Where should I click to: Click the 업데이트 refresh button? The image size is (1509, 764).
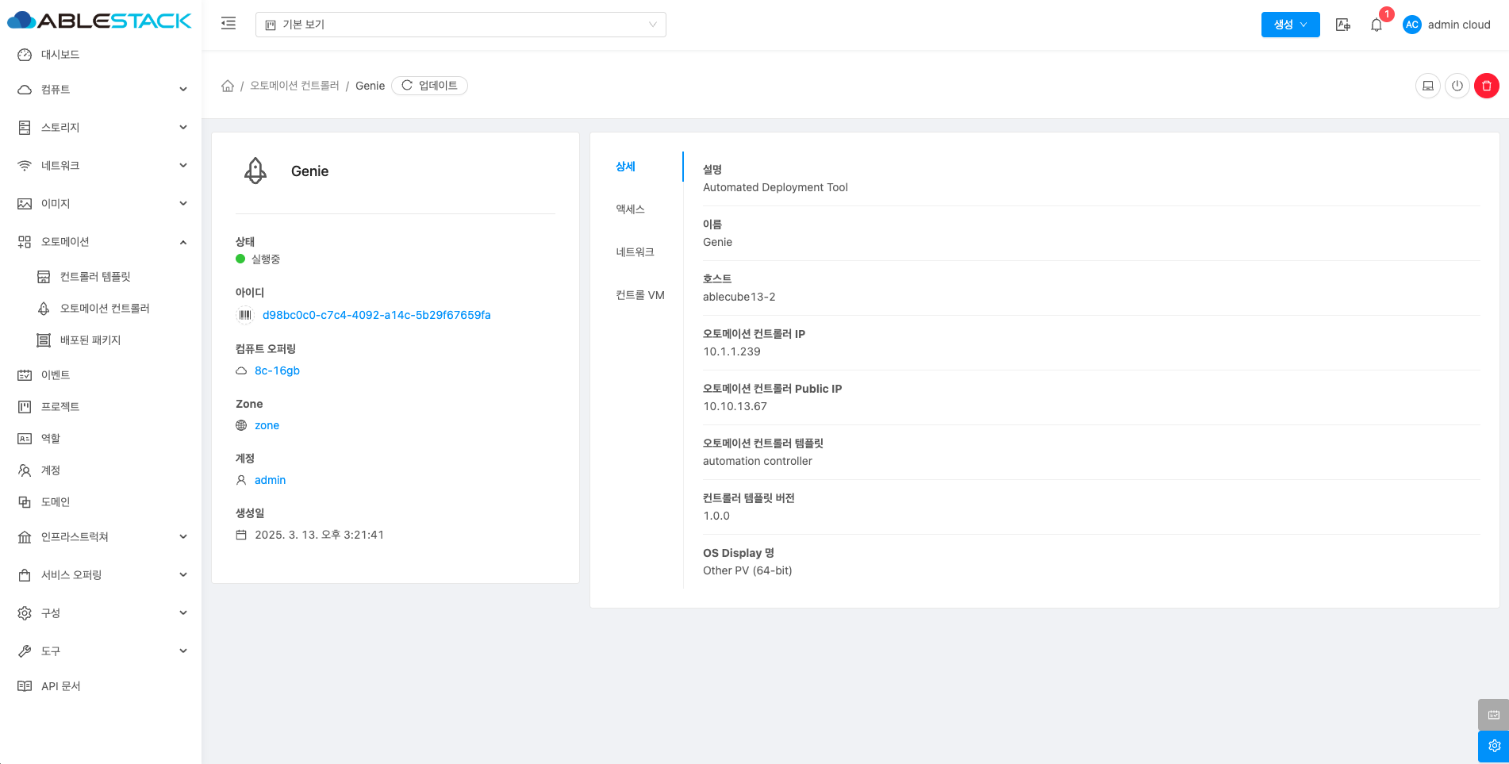pos(429,86)
